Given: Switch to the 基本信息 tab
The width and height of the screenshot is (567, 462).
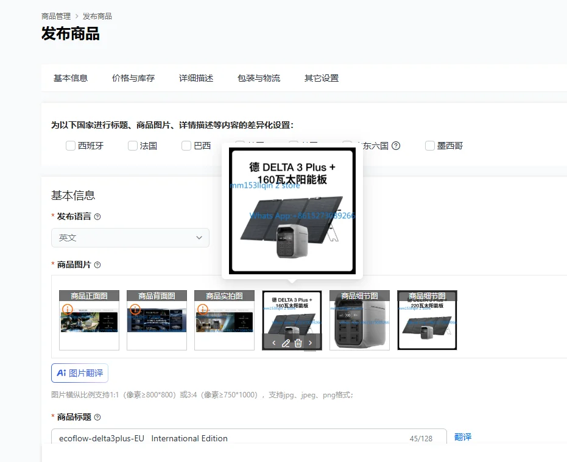Looking at the screenshot, I should coord(71,78).
